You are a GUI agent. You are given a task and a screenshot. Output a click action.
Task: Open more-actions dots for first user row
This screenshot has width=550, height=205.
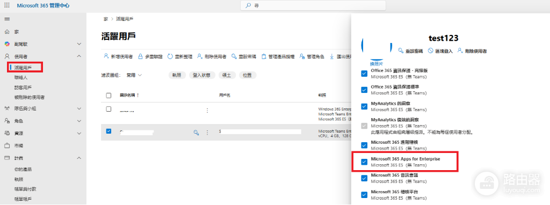pyautogui.click(x=207, y=111)
